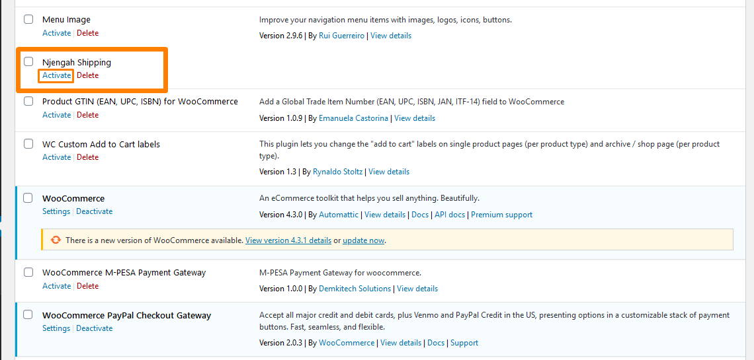The height and width of the screenshot is (360, 754).
Task: Activate the Product GTIN plugin
Action: [x=57, y=115]
